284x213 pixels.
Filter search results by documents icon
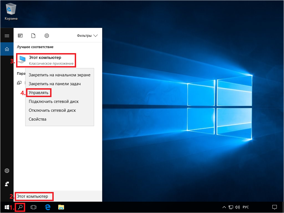pyautogui.click(x=33, y=36)
